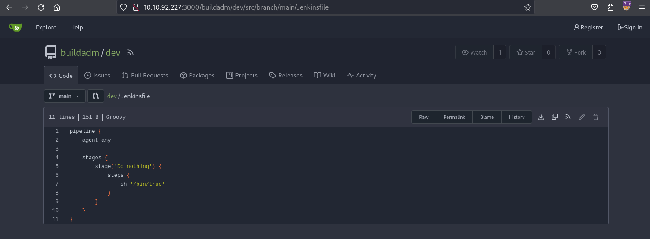The image size is (650, 239).
Task: Select line number 7
Action: point(56,184)
